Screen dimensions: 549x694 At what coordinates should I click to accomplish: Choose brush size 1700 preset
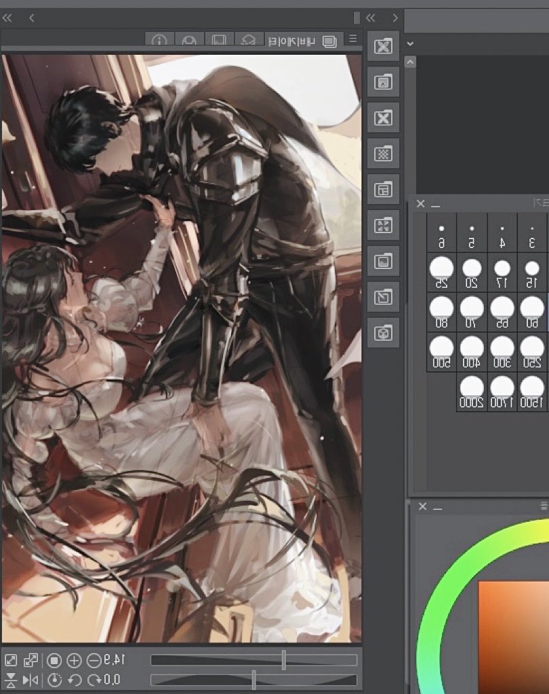pyautogui.click(x=502, y=392)
